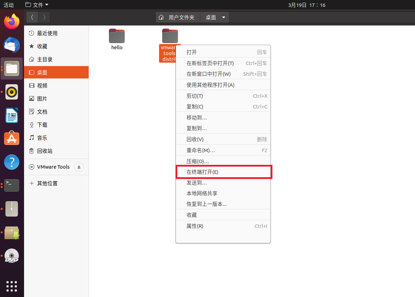Expand the 桌面 path dropdown arrow

(x=224, y=17)
